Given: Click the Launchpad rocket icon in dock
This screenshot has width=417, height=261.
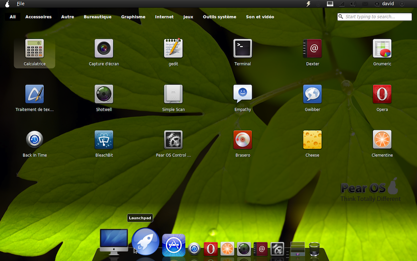Looking at the screenshot, I should point(145,242).
